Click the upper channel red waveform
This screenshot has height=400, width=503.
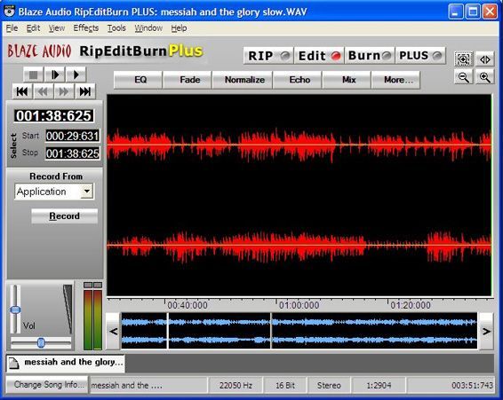[299, 145]
